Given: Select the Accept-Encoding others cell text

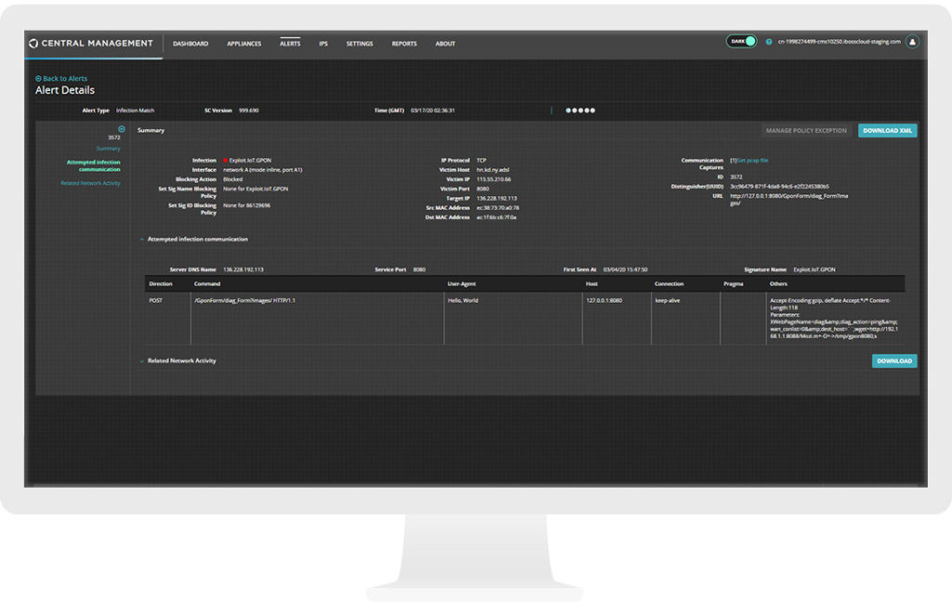Looking at the screenshot, I should click(x=834, y=318).
